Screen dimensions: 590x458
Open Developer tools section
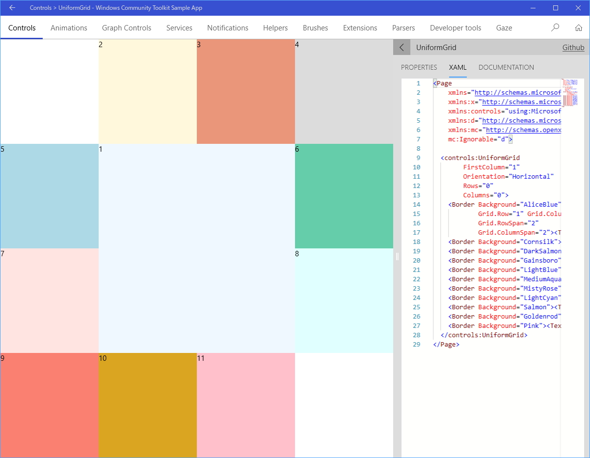(x=455, y=28)
